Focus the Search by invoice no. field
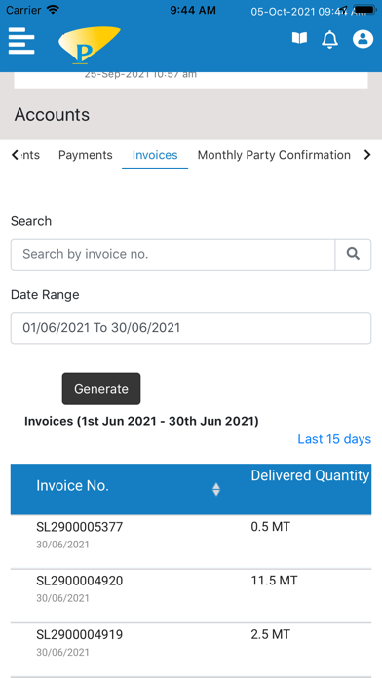Viewport: 382px width, 678px height. point(173,254)
